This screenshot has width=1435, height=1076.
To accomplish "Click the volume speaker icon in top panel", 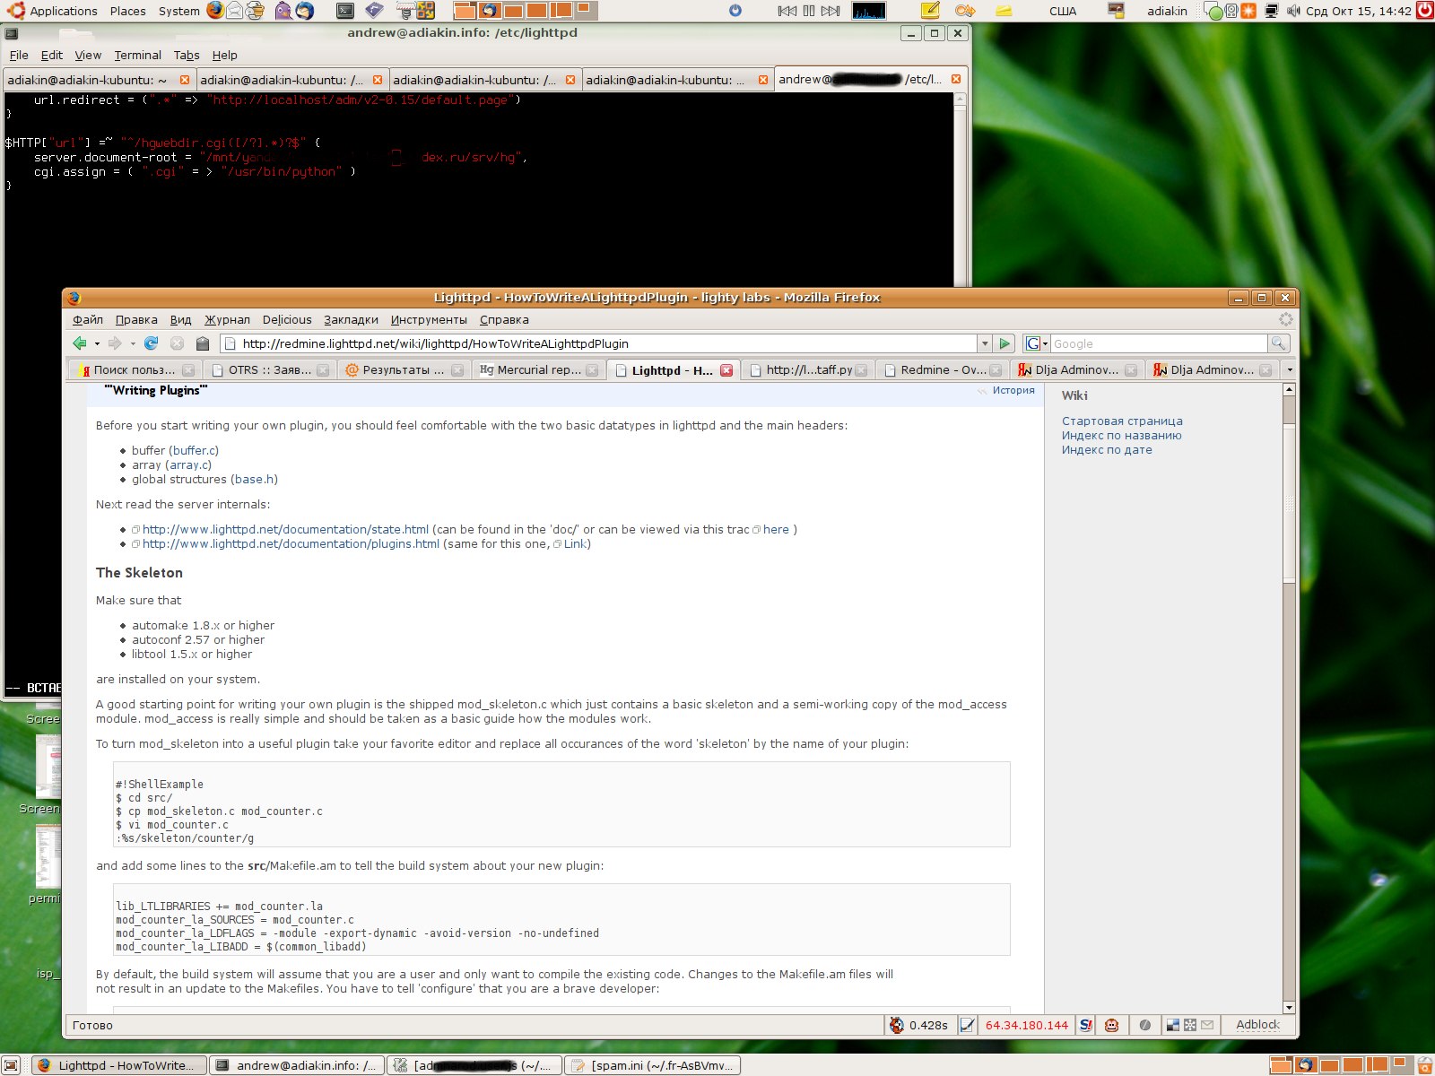I will 1293,11.
